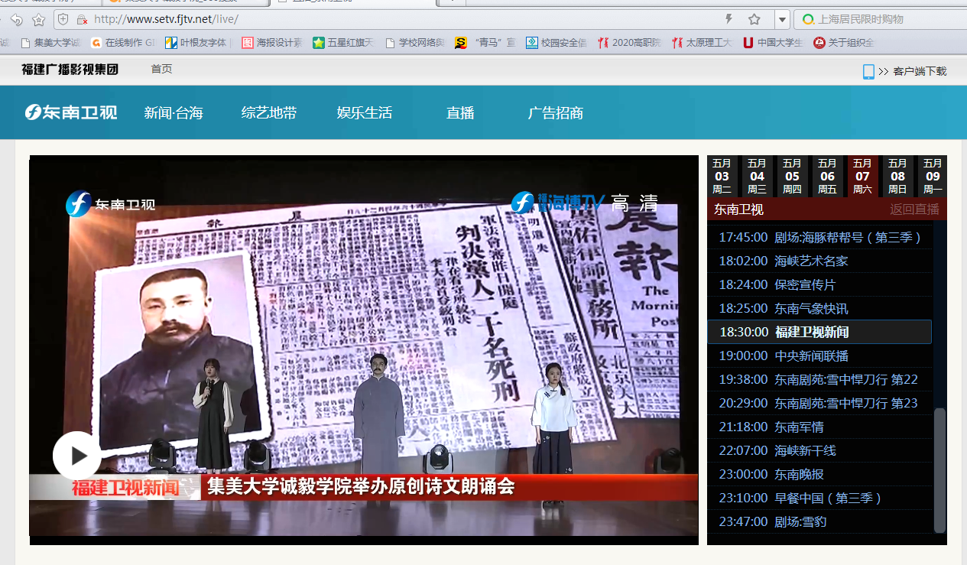Expand the address bar dropdown arrow
The width and height of the screenshot is (967, 565).
[x=781, y=19]
